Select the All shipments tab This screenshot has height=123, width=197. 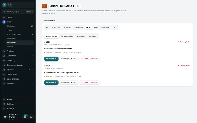click(47, 27)
